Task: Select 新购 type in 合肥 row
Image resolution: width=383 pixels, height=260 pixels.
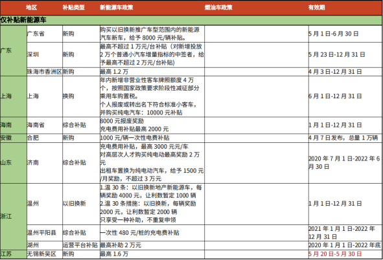Action: click(x=81, y=138)
